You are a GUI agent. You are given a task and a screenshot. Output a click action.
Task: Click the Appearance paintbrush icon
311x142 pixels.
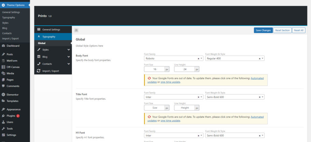coord(3,109)
